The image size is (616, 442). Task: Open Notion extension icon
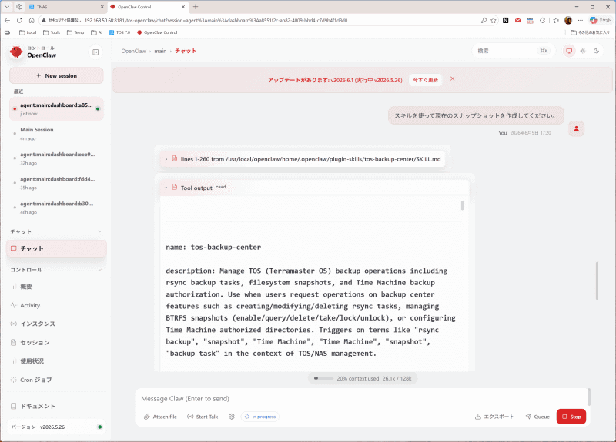click(x=506, y=21)
